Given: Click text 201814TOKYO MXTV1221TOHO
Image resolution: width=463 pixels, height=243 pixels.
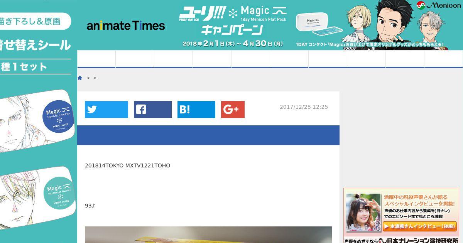Looking at the screenshot, I should tap(127, 165).
